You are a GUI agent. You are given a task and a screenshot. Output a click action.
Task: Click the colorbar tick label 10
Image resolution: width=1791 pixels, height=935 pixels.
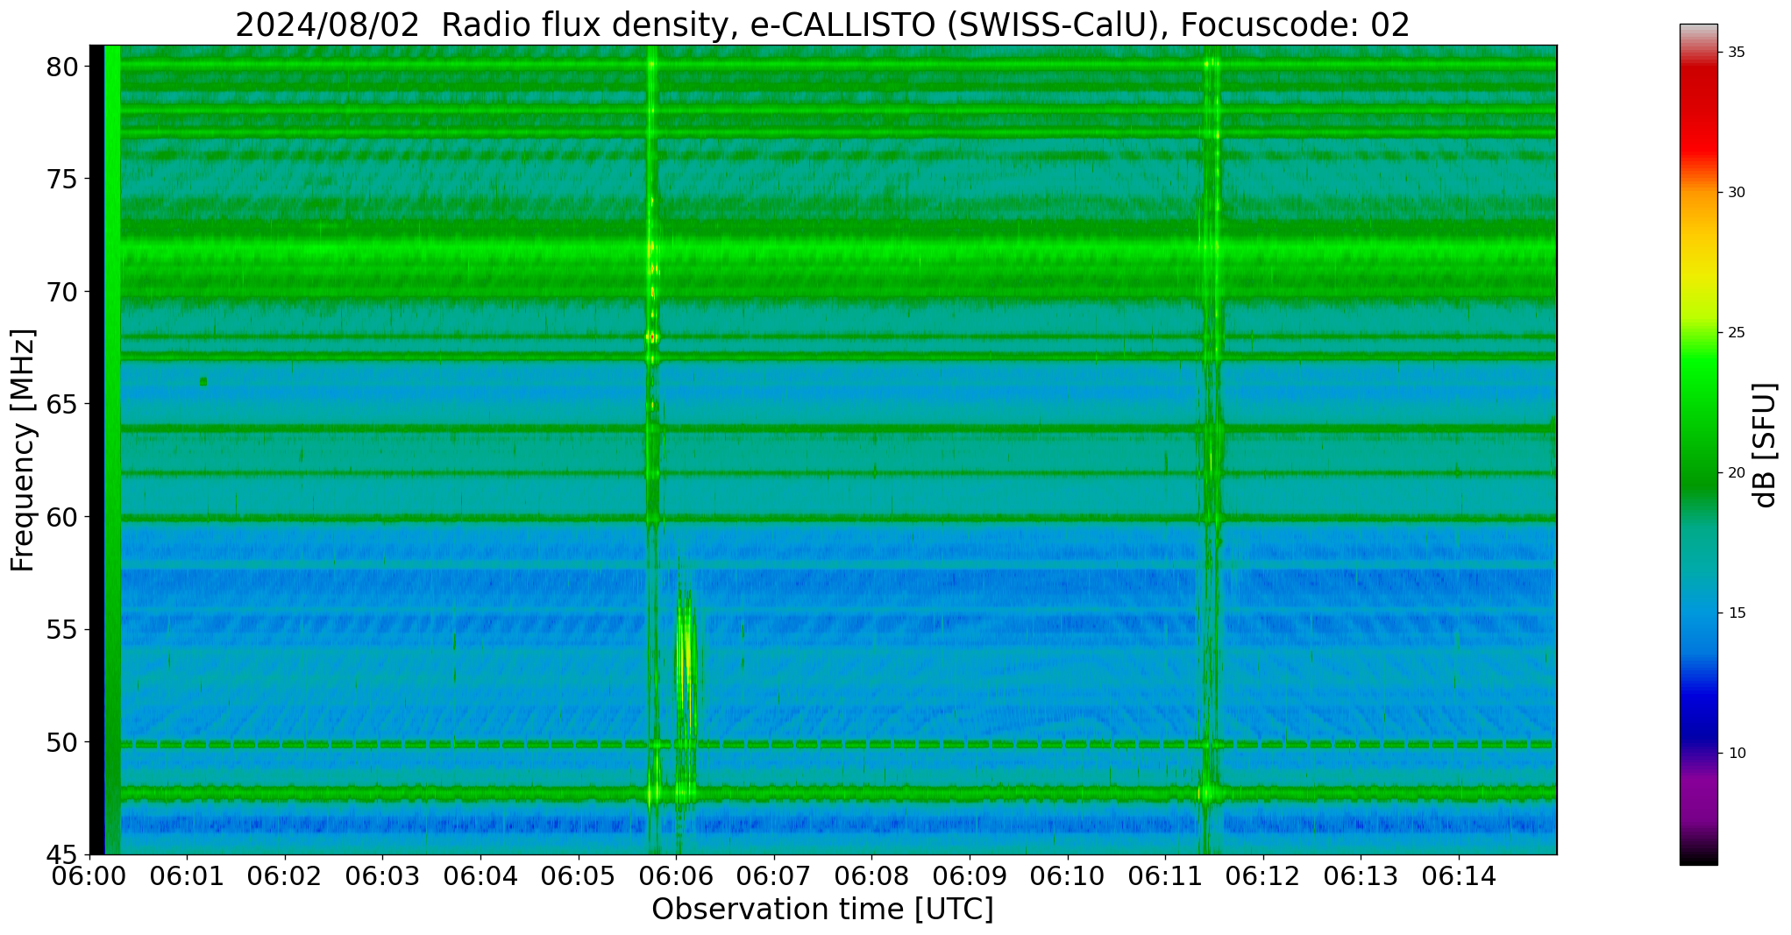1736,754
